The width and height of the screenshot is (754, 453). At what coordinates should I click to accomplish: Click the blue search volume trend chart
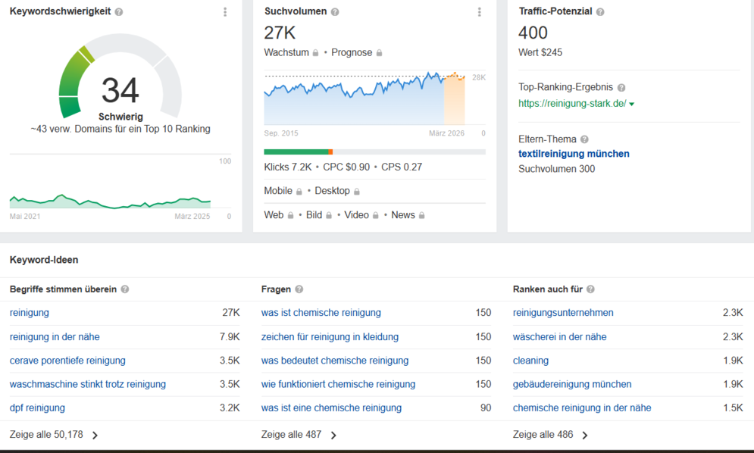354,98
